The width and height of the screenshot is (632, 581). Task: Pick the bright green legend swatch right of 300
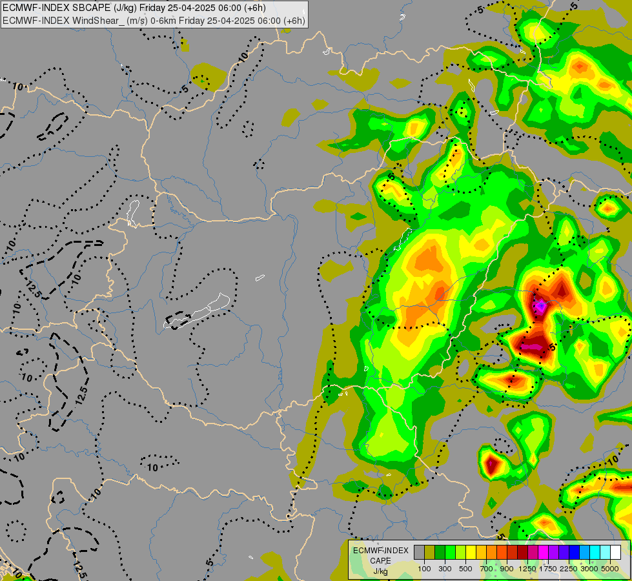450,552
